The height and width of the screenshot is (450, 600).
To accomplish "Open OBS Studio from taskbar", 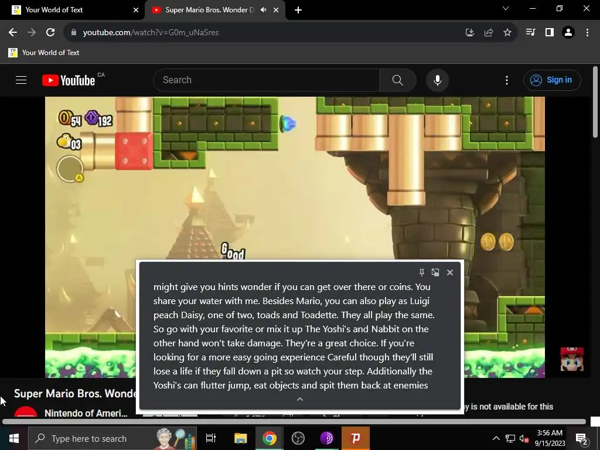I will click(x=298, y=438).
